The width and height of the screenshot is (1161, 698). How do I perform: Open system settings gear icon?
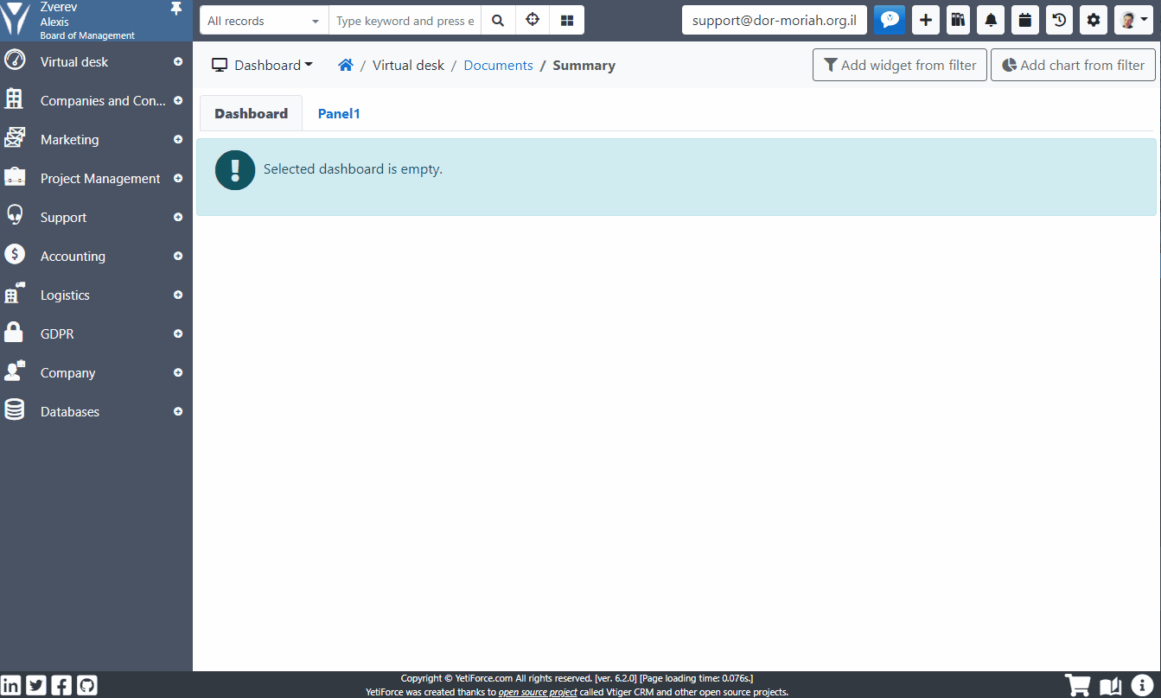tap(1092, 19)
